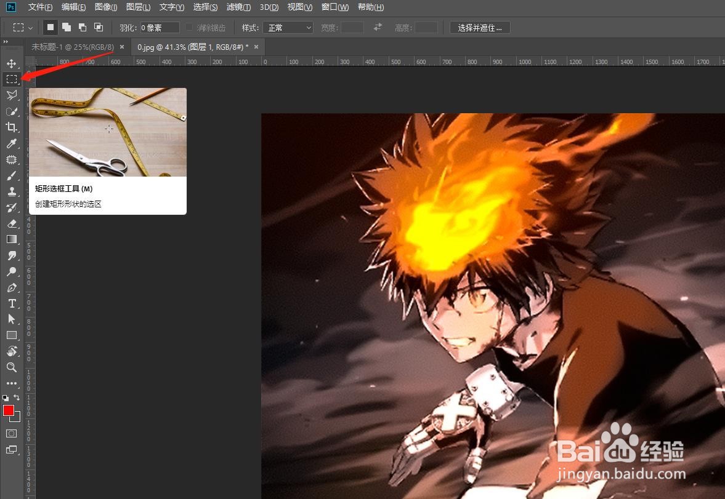This screenshot has height=499, width=725.
Task: Select the Path Selection tool
Action: point(12,319)
